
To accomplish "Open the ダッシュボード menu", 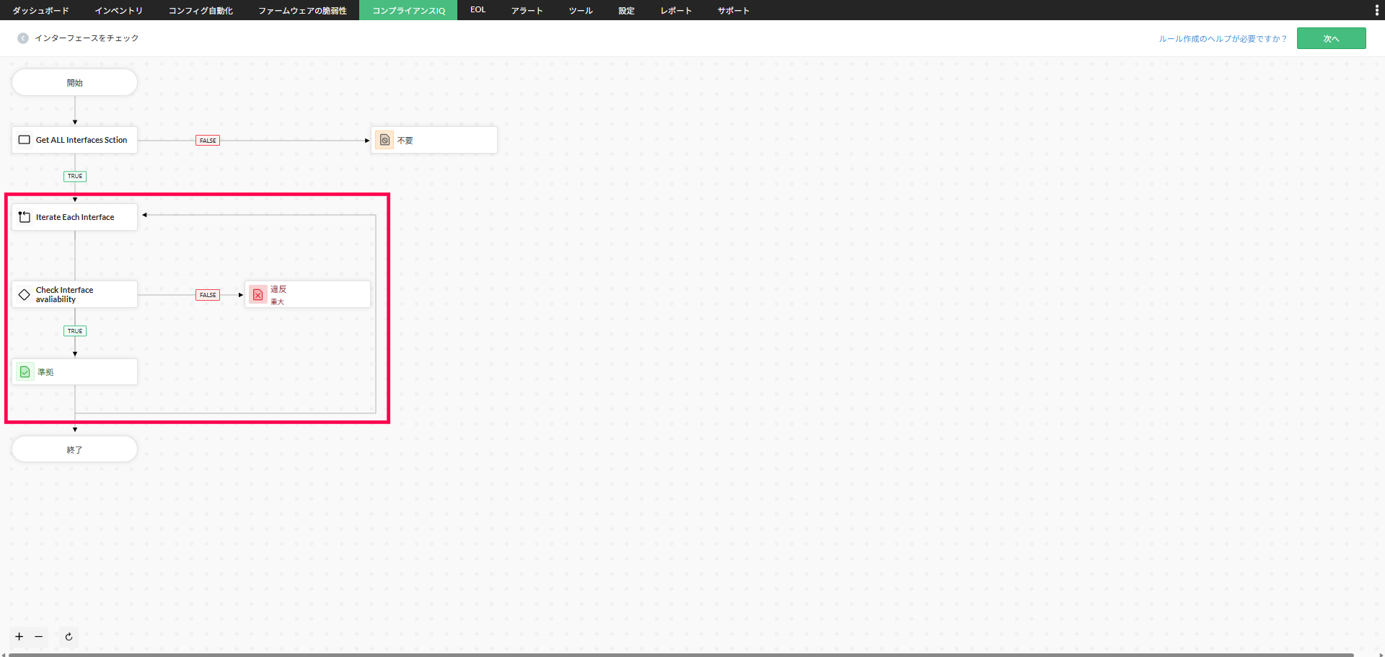I will [x=41, y=10].
